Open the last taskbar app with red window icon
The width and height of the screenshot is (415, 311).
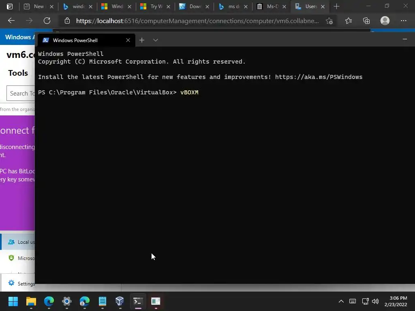pyautogui.click(x=156, y=301)
